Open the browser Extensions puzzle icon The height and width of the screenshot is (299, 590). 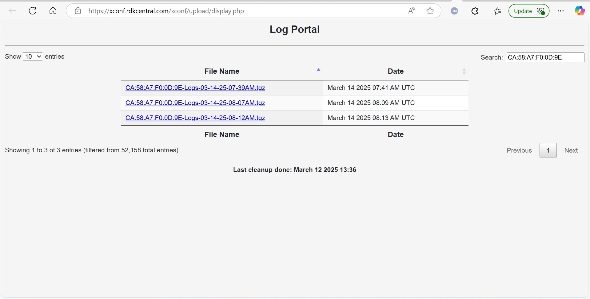[475, 11]
